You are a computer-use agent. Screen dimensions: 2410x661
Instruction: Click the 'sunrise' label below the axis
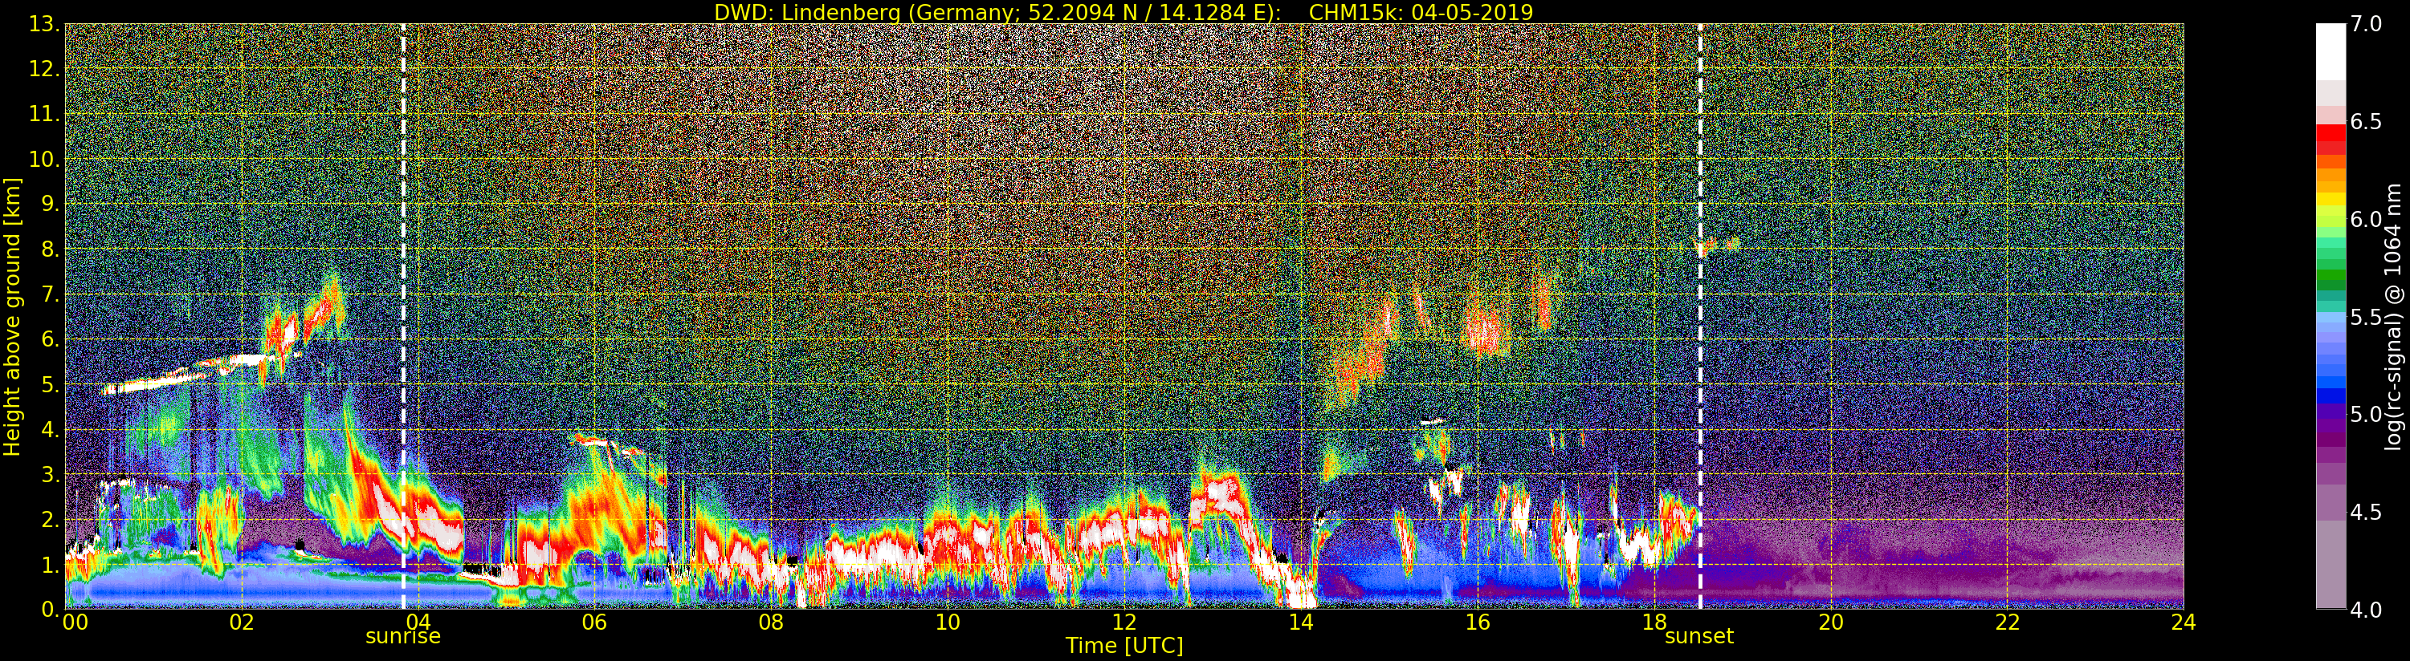(403, 637)
